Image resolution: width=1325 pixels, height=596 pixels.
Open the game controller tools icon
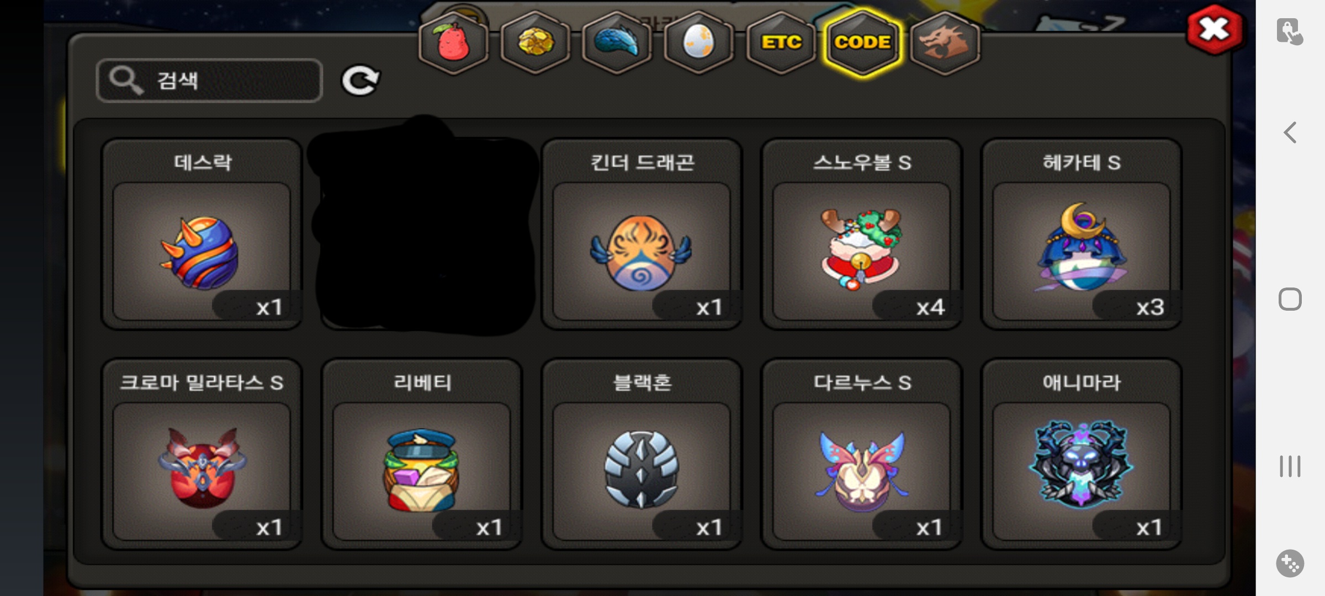coord(1290,563)
